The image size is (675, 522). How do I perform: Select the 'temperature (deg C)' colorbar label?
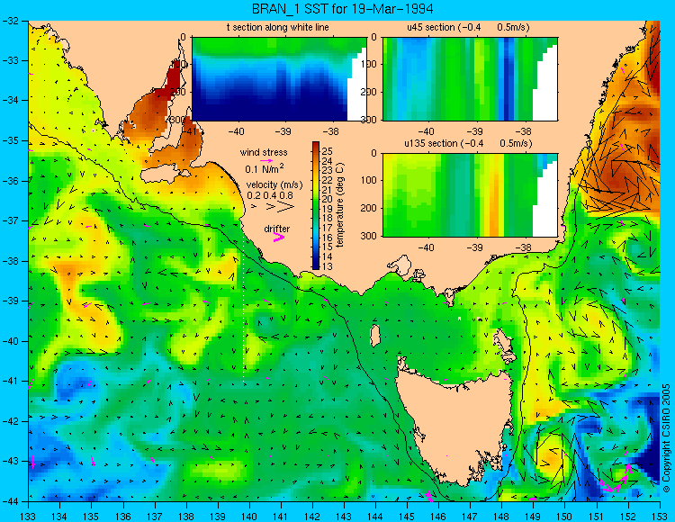(x=340, y=205)
